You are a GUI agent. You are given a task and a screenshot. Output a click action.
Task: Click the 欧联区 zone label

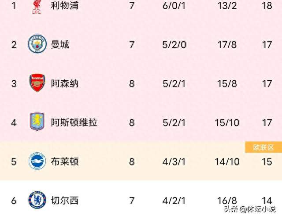[x=263, y=147]
